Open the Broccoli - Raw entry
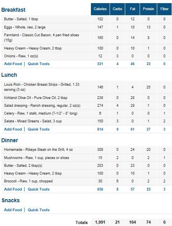The height and width of the screenshot is (226, 172). pos(28,181)
